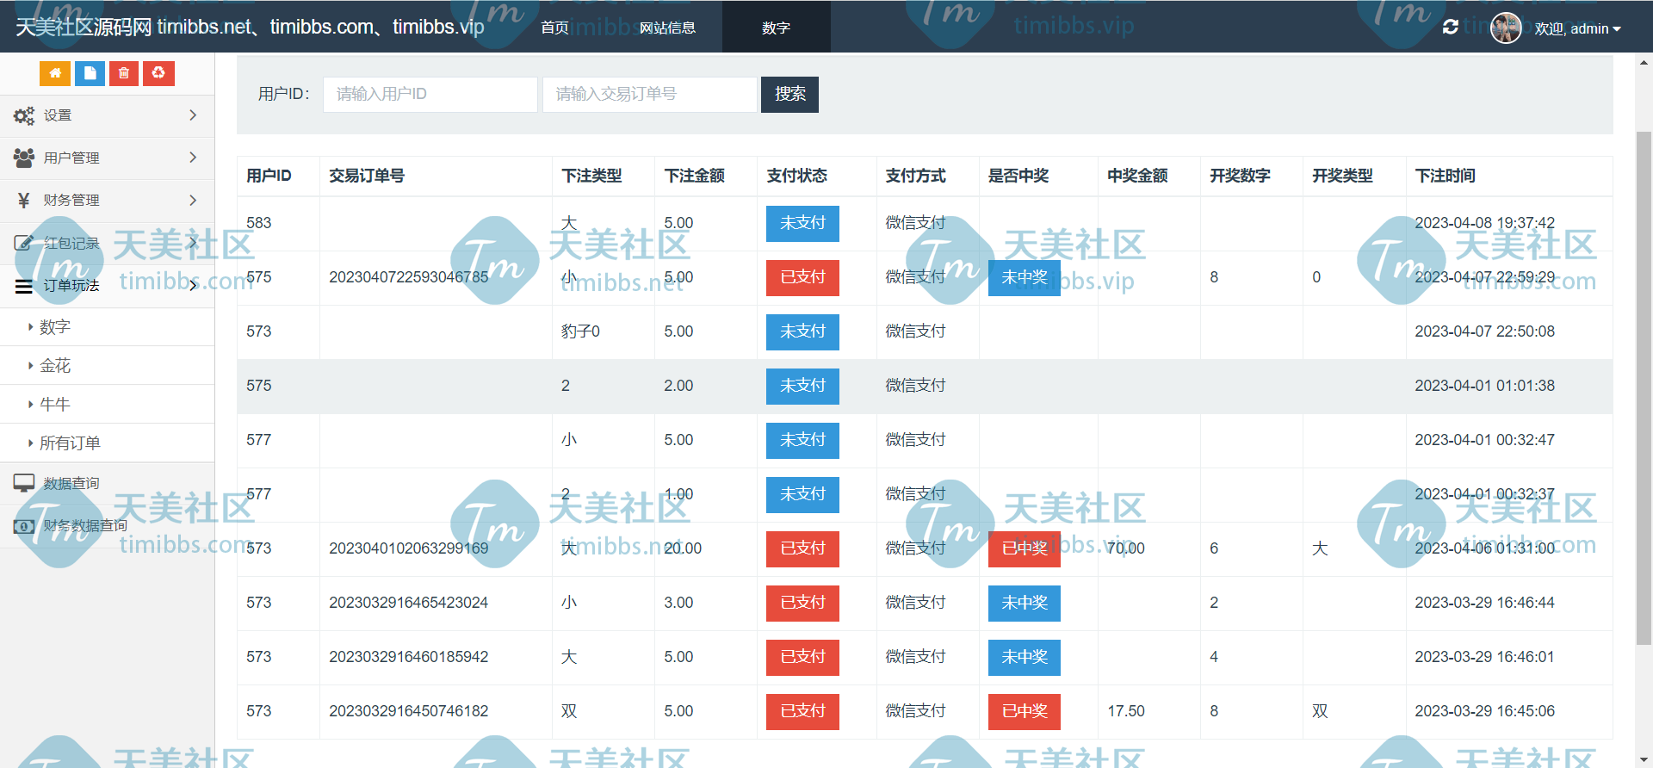Click the monitor icon beside 数据查询

point(24,483)
